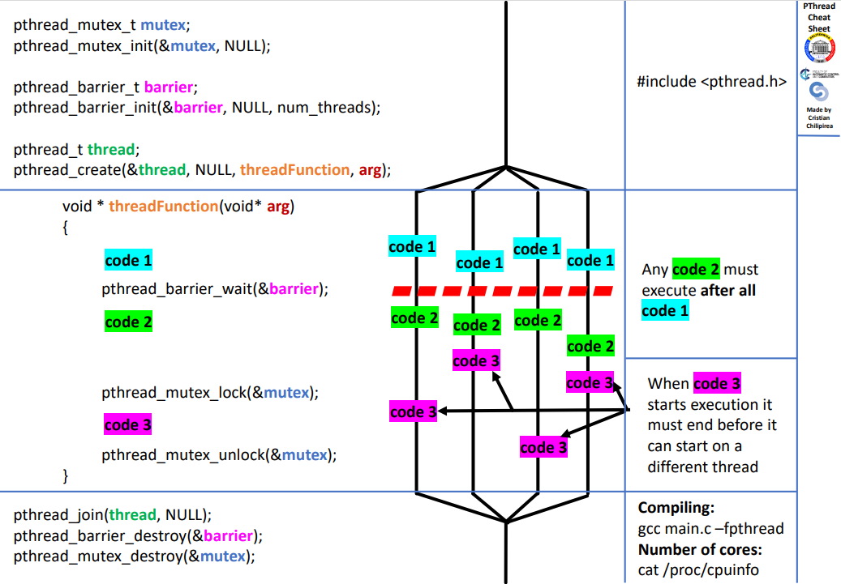Click the Politehnica university circular logo
The height and width of the screenshot is (584, 841).
819,49
